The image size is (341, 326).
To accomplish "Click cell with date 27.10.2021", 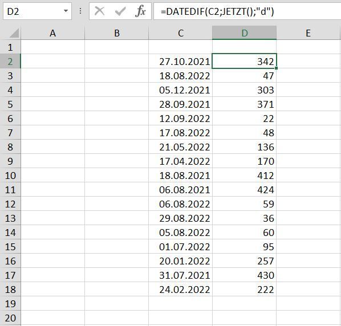I will coord(181,62).
